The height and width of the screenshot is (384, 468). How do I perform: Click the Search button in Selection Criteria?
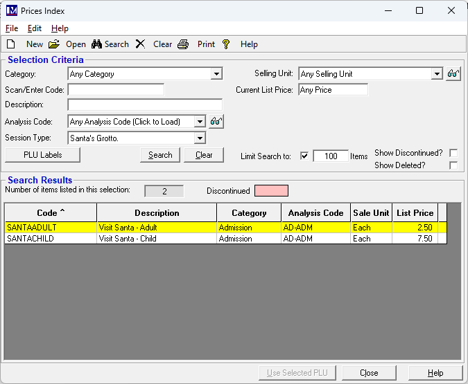(x=160, y=155)
